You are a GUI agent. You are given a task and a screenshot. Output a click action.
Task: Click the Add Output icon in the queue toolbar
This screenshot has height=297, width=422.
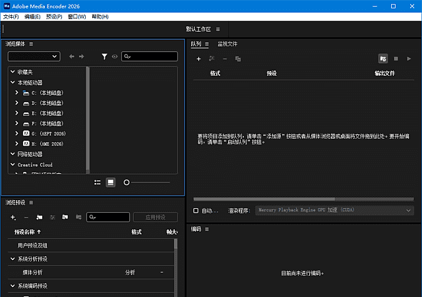point(212,59)
